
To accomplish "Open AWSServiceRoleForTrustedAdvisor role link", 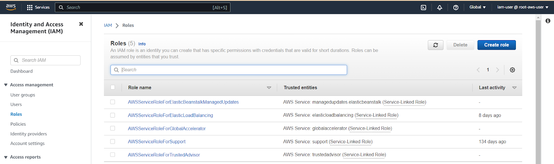I will point(164,155).
